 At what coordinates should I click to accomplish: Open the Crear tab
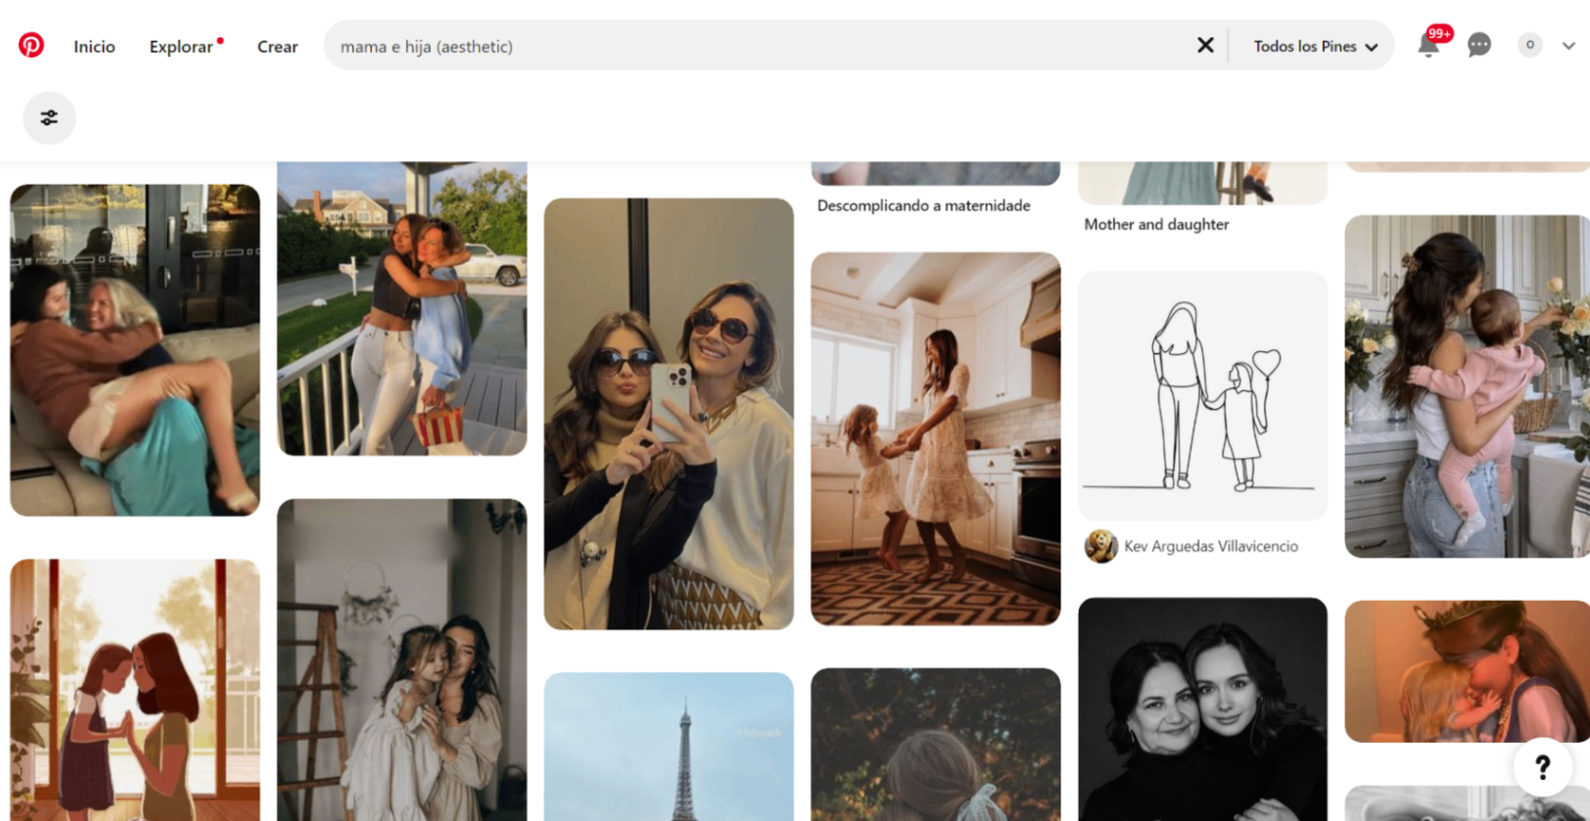coord(277,46)
